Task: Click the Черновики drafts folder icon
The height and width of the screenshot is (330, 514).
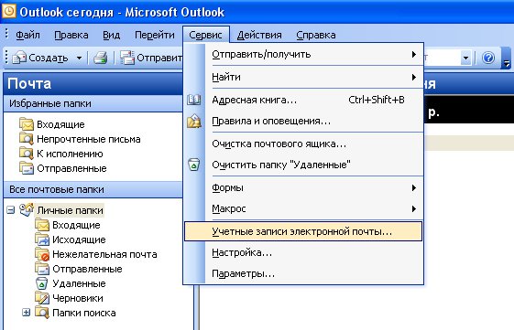Action: pyautogui.click(x=42, y=298)
